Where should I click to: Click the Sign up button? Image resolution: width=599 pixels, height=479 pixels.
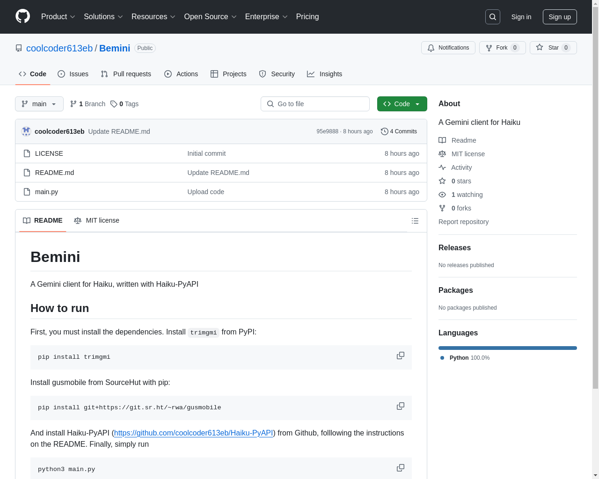pyautogui.click(x=560, y=17)
